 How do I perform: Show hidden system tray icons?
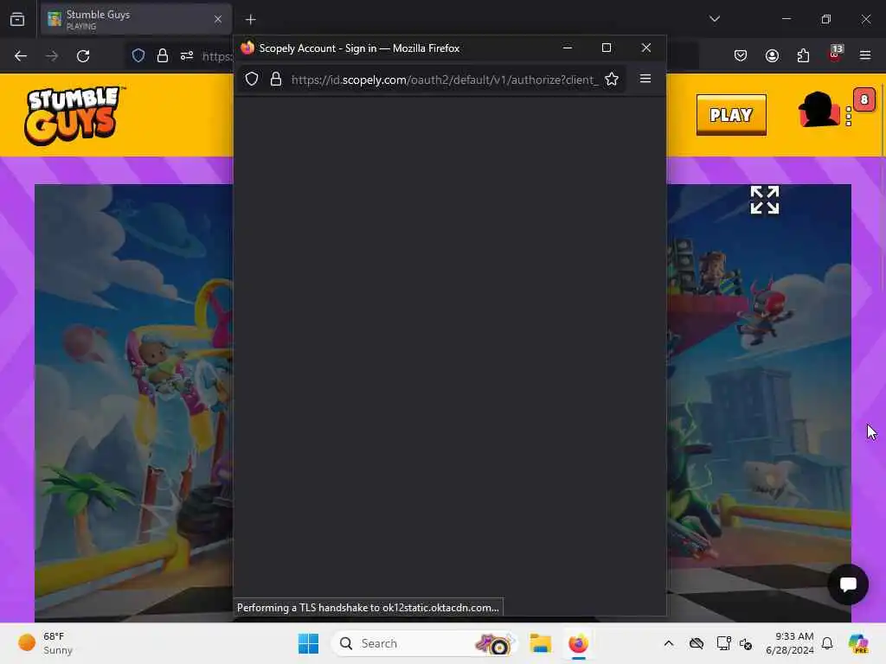[x=669, y=643]
